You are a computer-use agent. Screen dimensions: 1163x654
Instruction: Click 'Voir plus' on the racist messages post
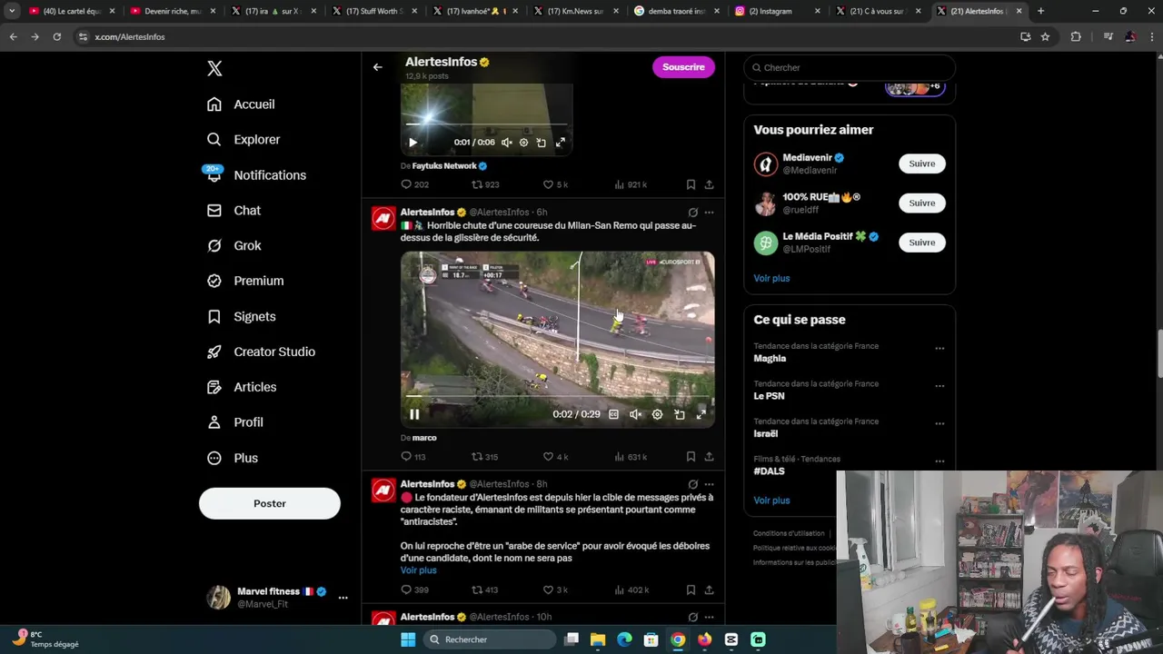[419, 570]
